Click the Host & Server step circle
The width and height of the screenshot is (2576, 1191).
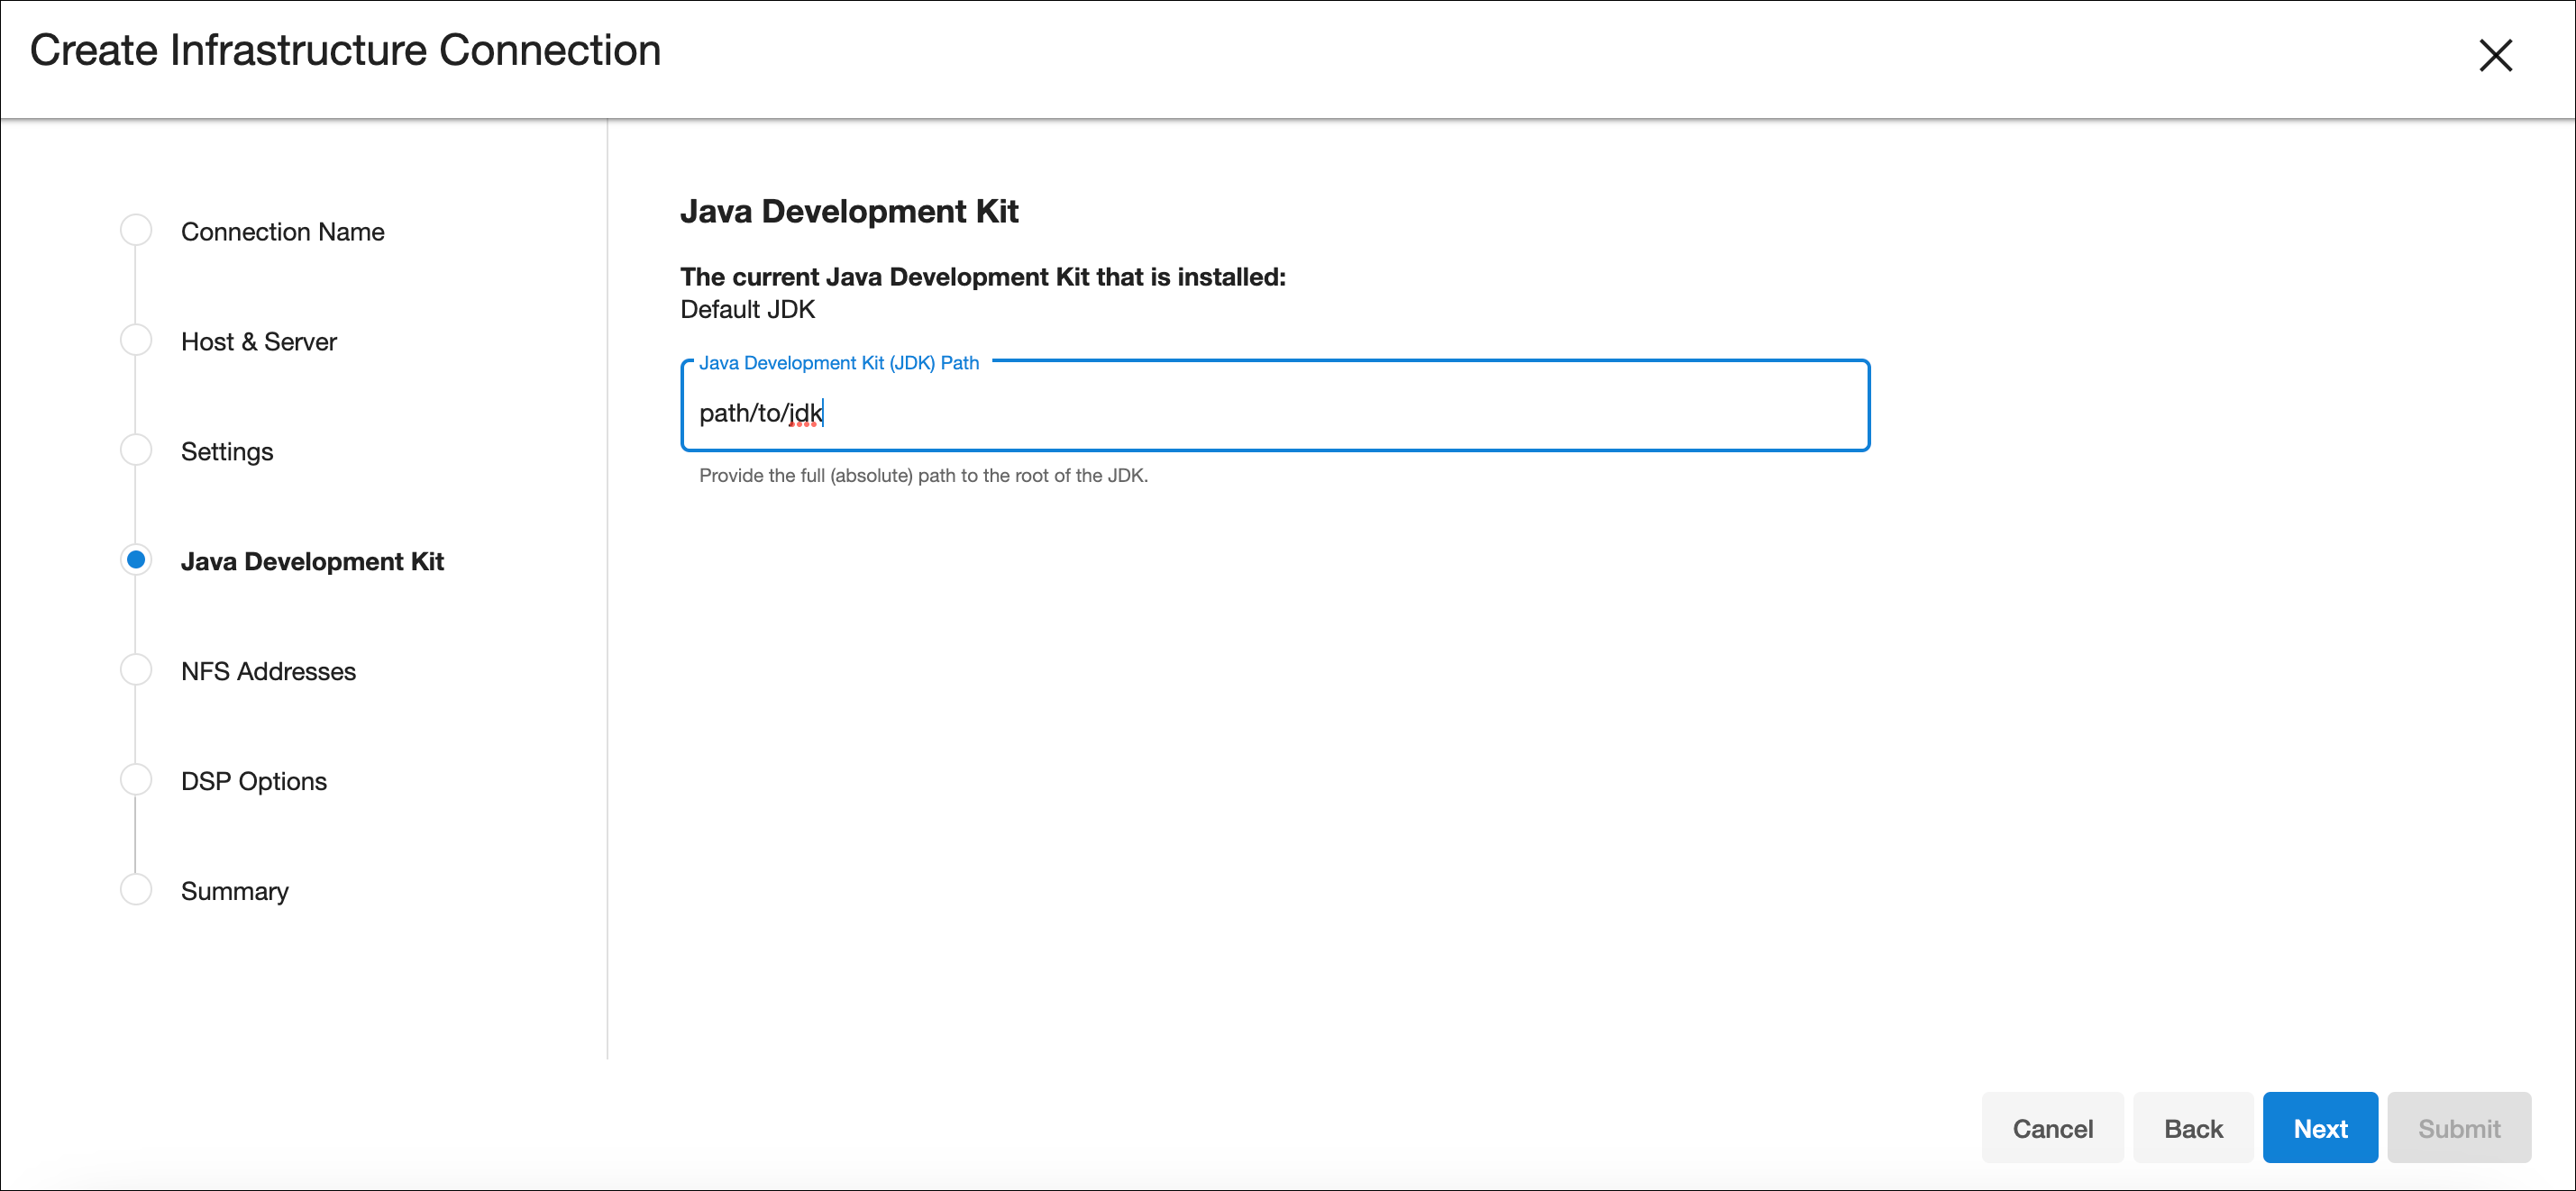[x=136, y=341]
